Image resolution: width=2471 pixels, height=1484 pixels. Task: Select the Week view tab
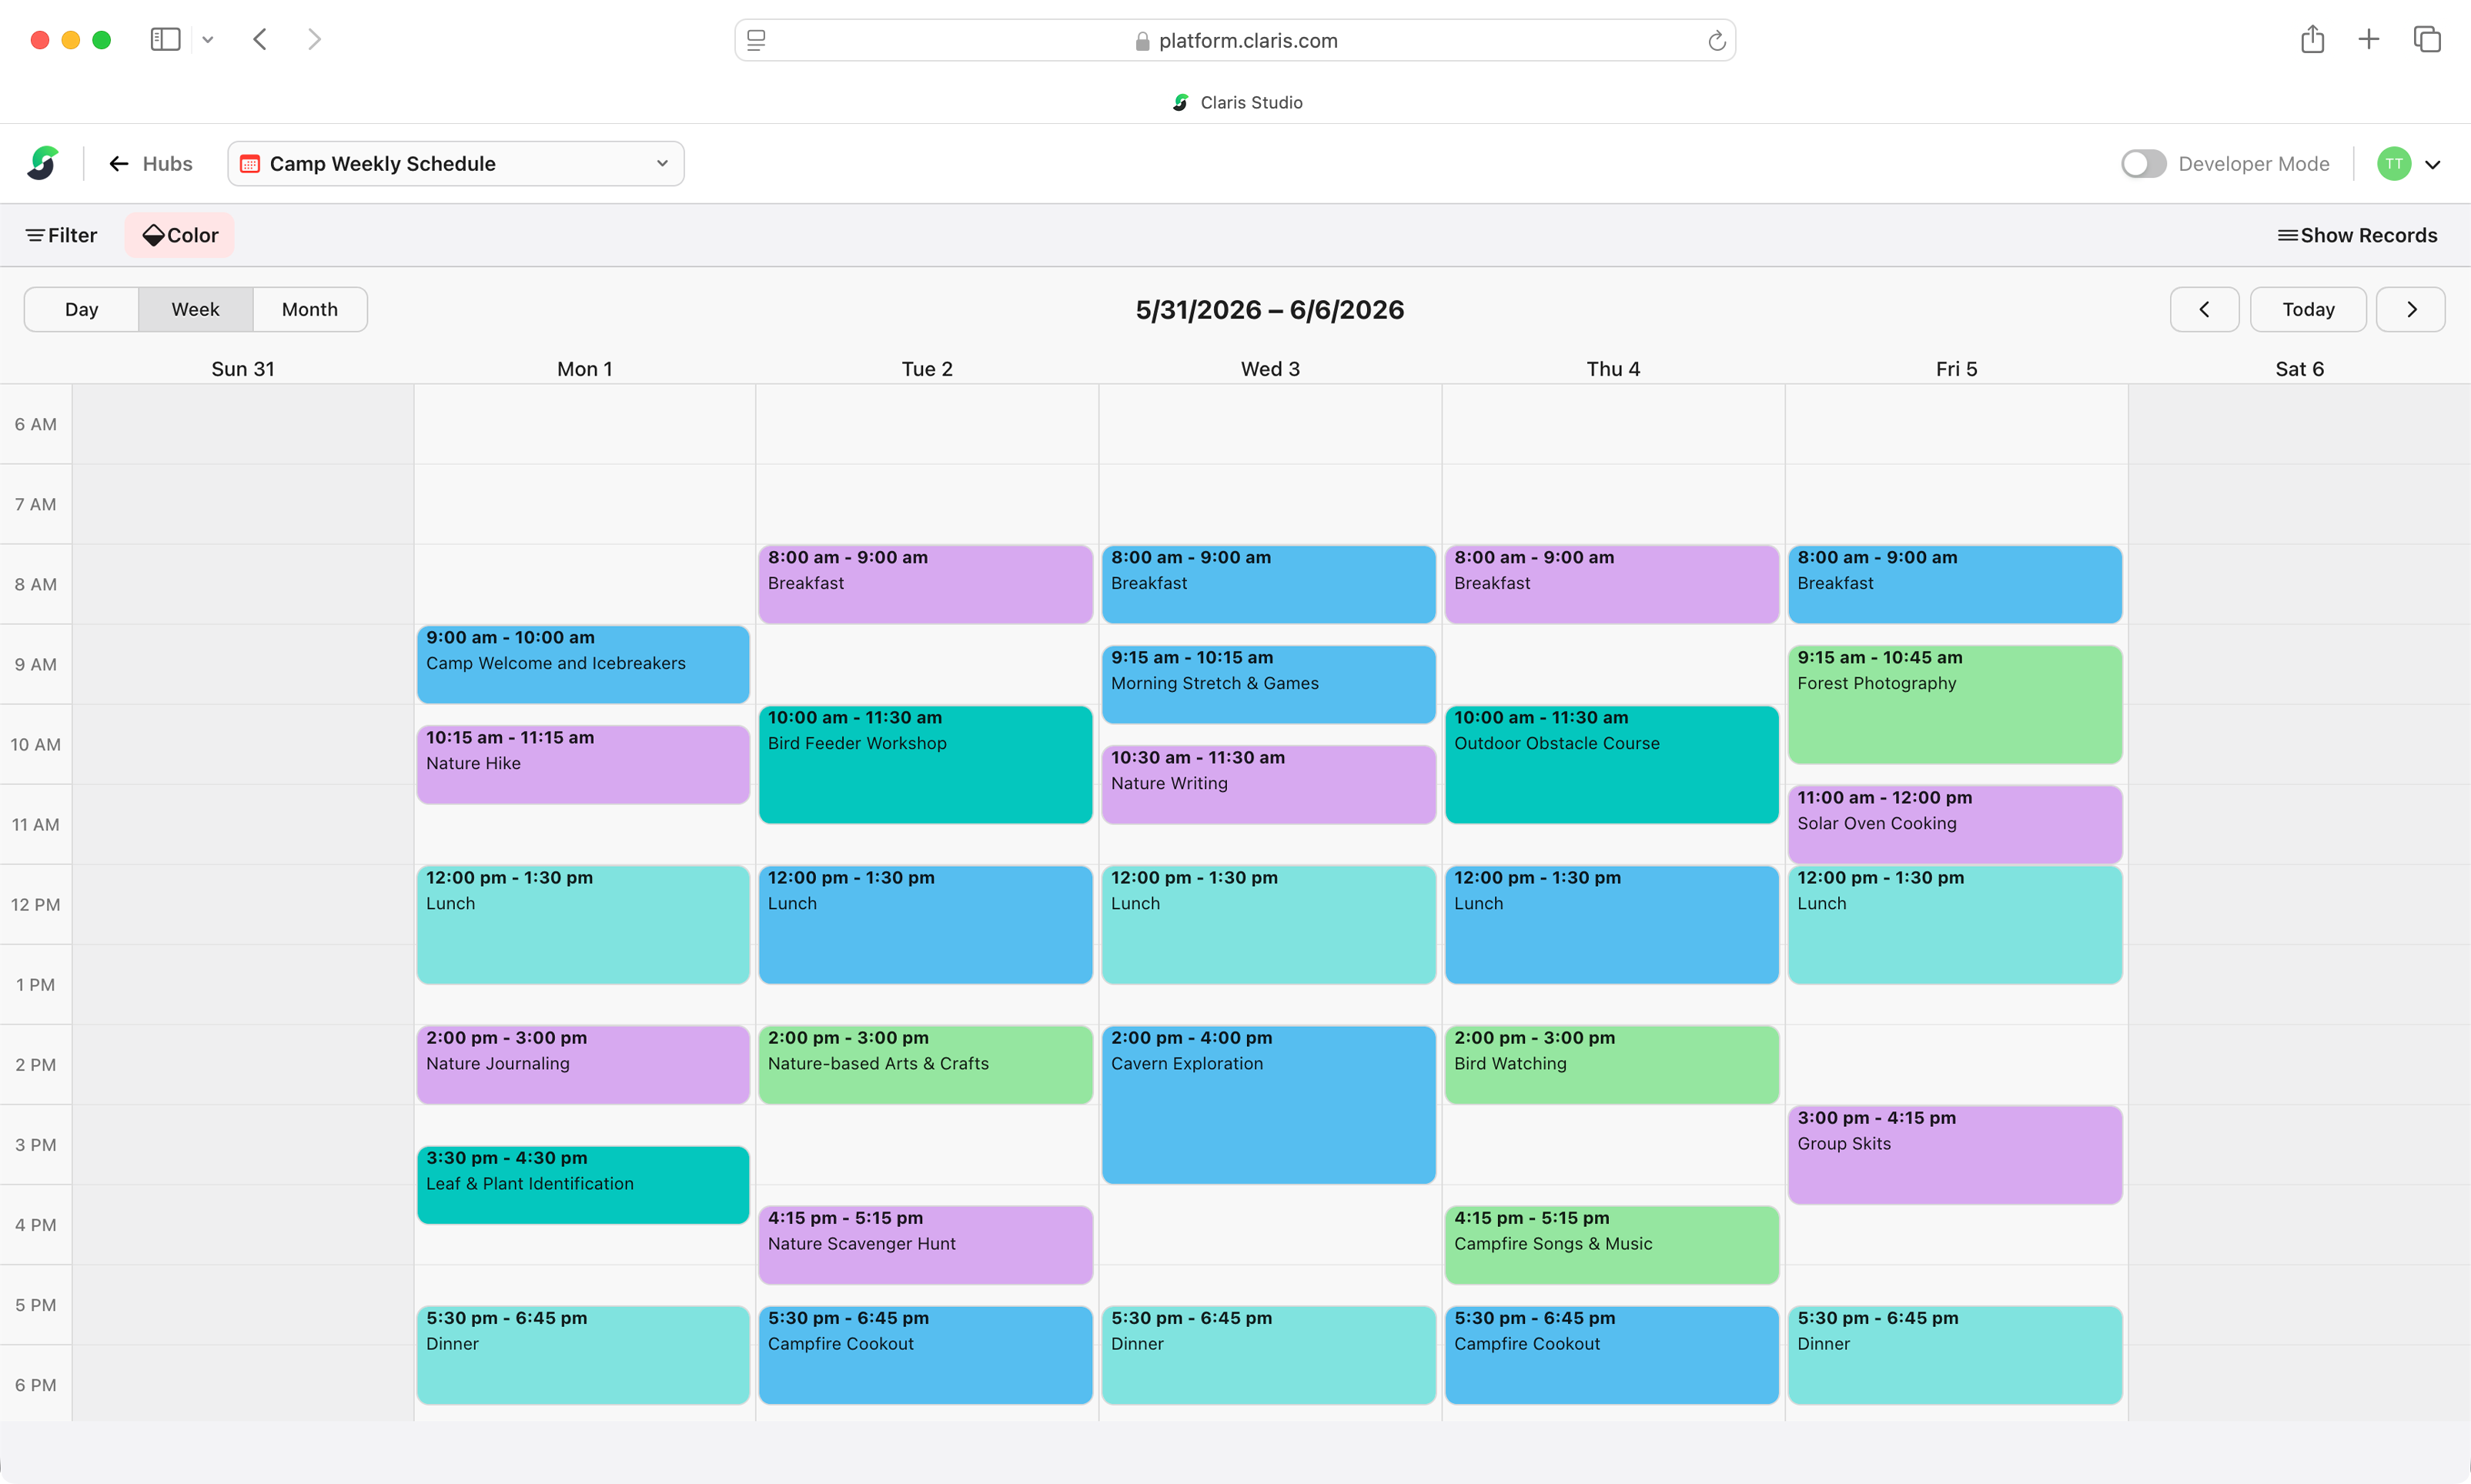pyautogui.click(x=195, y=310)
